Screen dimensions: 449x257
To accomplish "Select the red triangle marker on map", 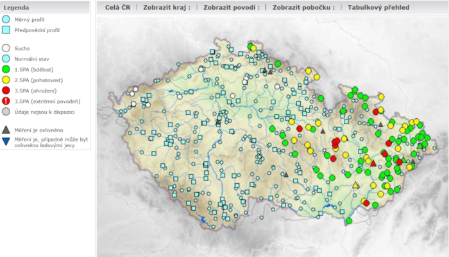I will 373,163.
